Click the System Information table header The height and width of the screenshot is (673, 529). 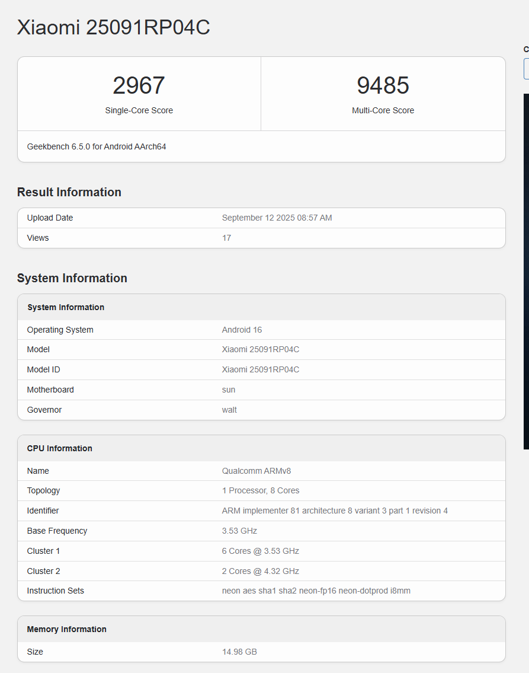[66, 307]
